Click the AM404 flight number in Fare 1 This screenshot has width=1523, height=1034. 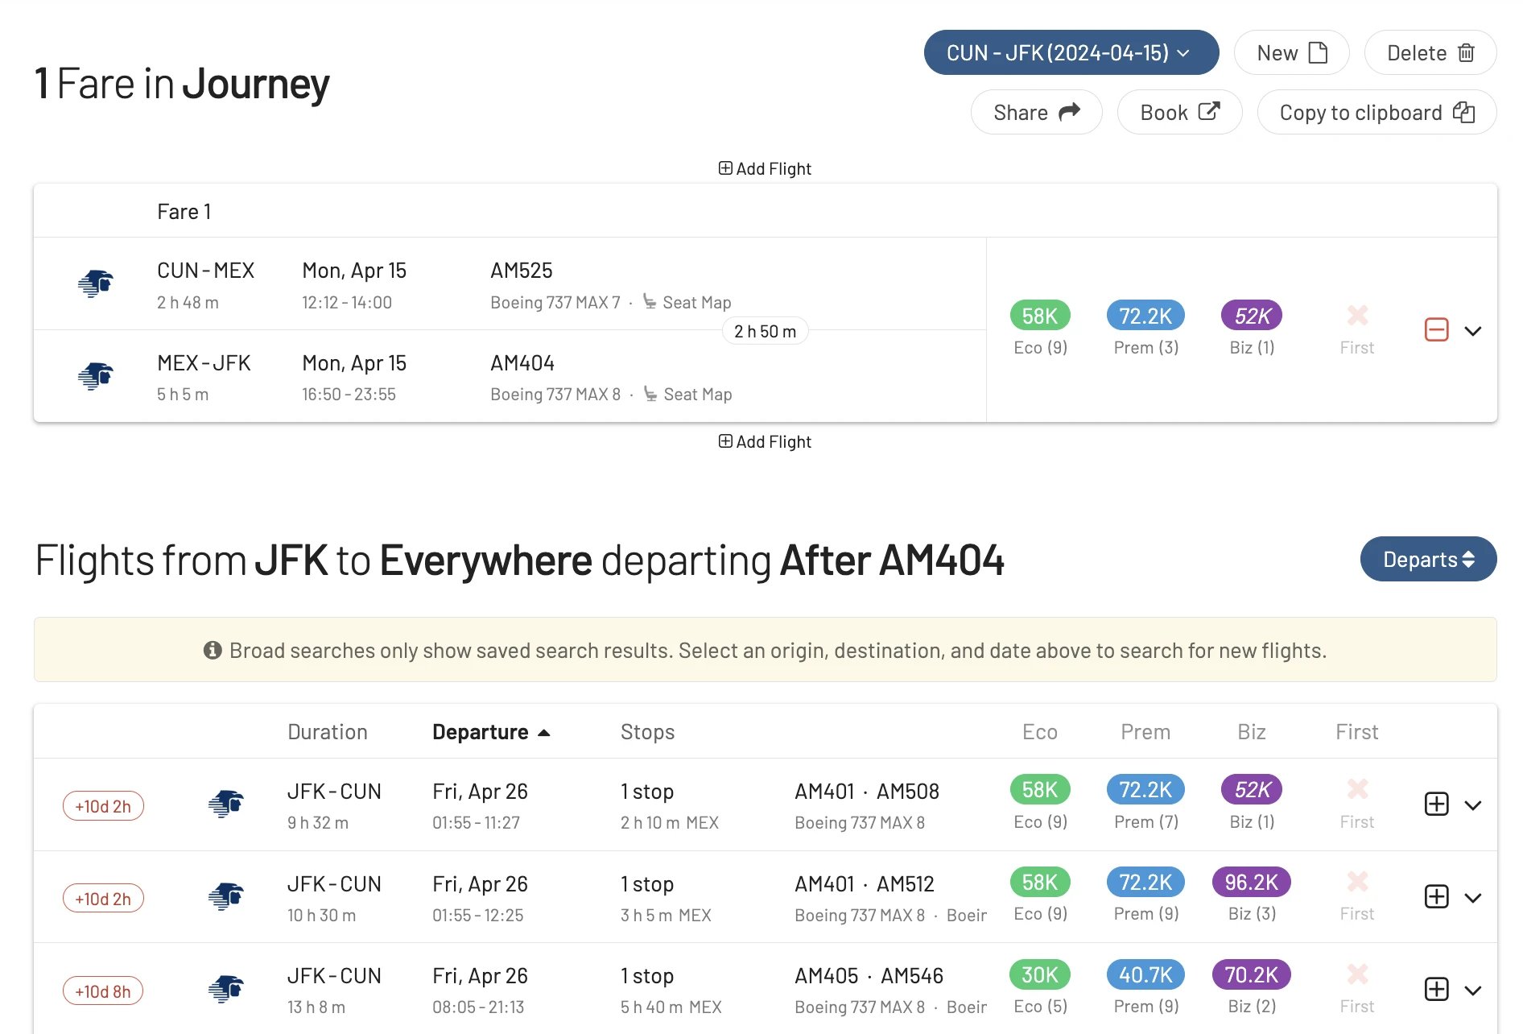click(x=522, y=363)
